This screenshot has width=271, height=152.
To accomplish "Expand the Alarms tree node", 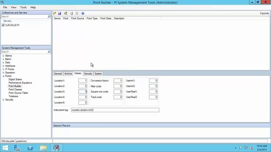I will pyautogui.click(x=3, y=56).
